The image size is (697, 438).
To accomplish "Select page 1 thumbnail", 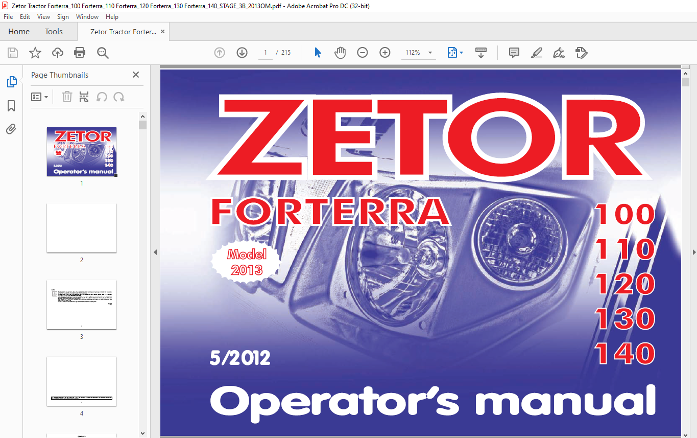I will pos(82,152).
